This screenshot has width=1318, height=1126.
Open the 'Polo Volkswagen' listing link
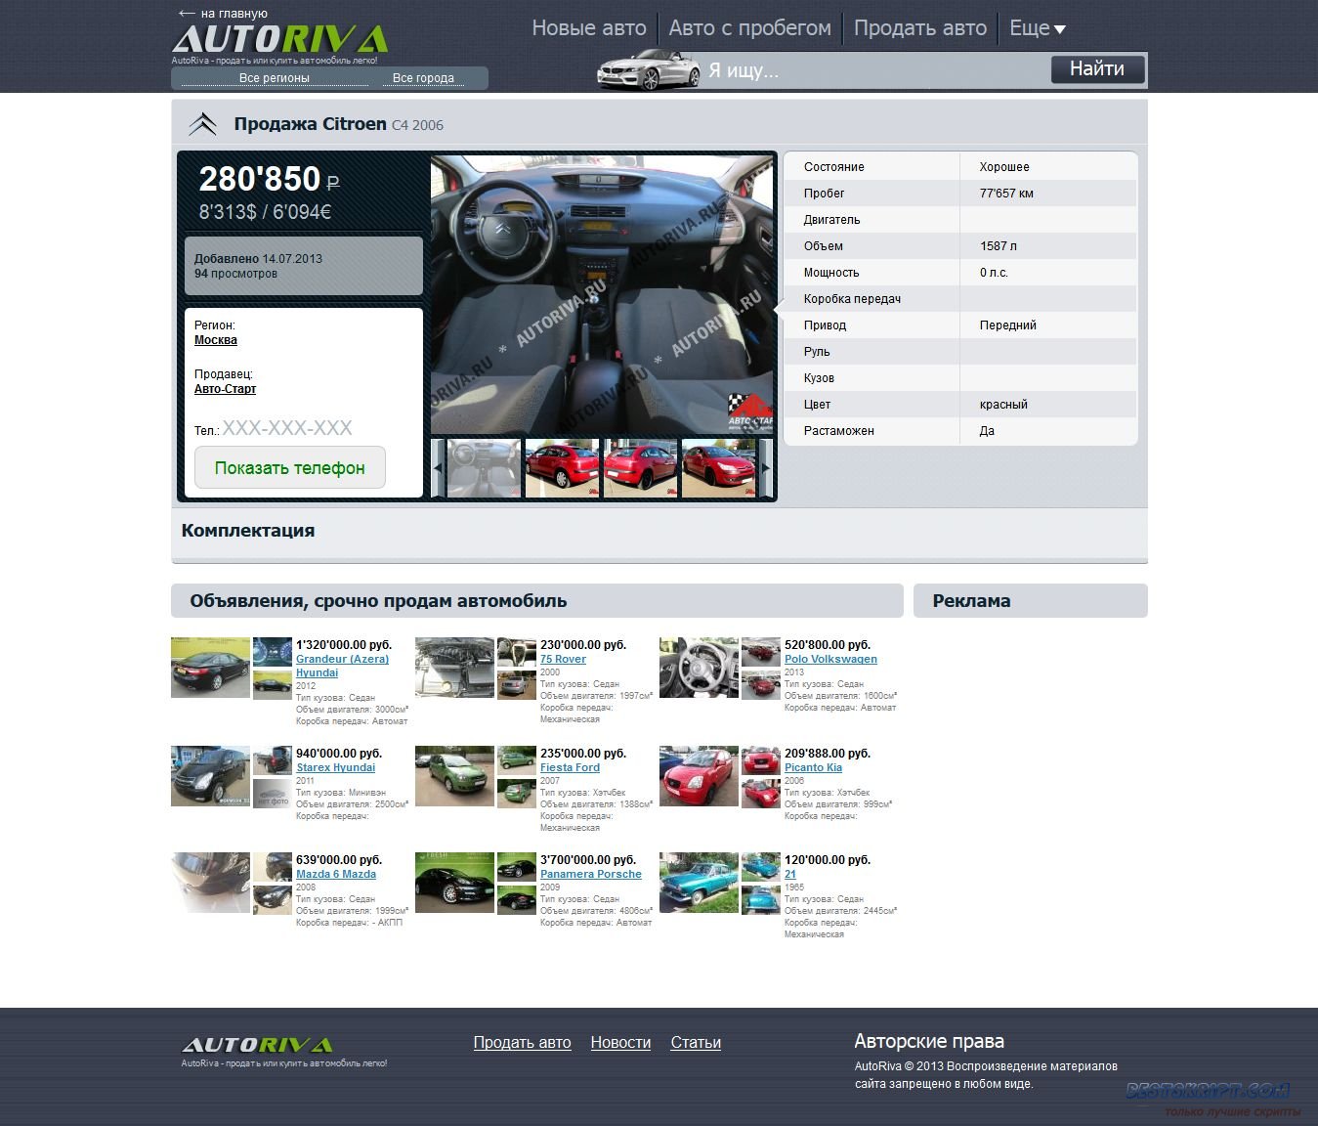coord(830,659)
